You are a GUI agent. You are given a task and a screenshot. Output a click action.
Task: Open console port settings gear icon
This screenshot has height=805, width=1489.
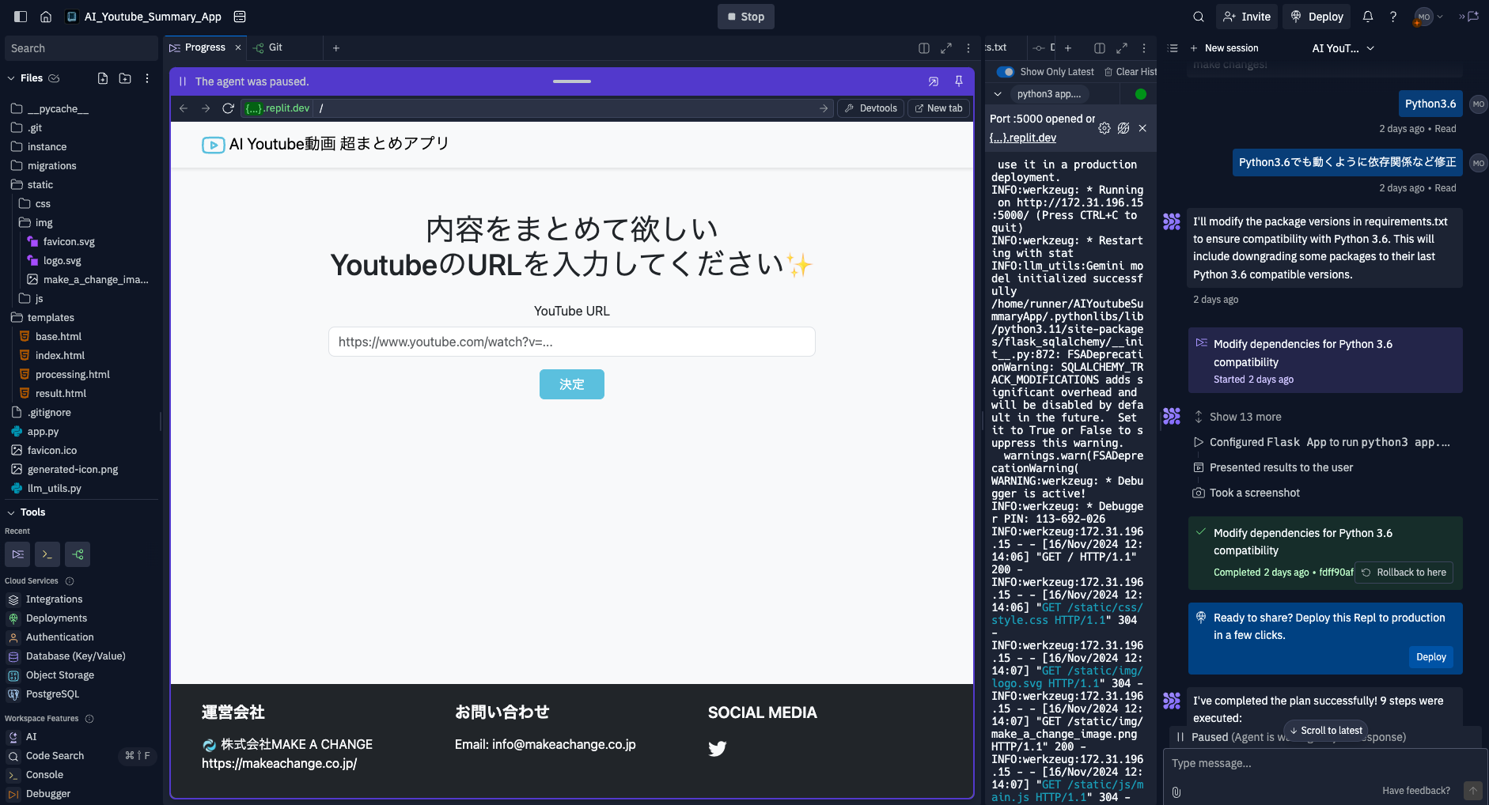[x=1104, y=128]
